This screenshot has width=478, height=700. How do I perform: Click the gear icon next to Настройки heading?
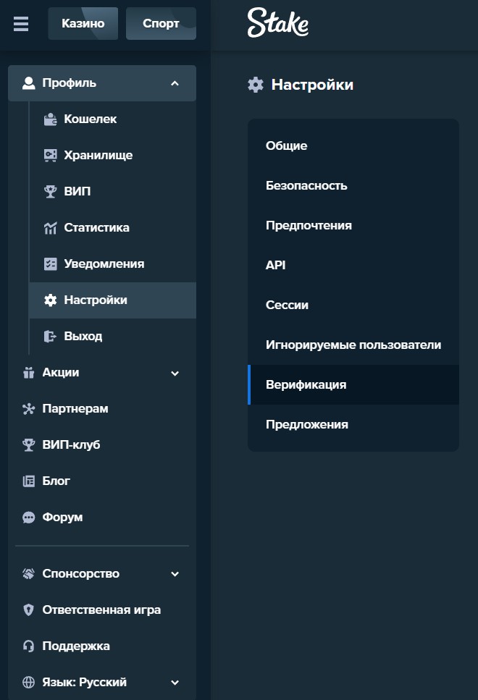tap(255, 85)
